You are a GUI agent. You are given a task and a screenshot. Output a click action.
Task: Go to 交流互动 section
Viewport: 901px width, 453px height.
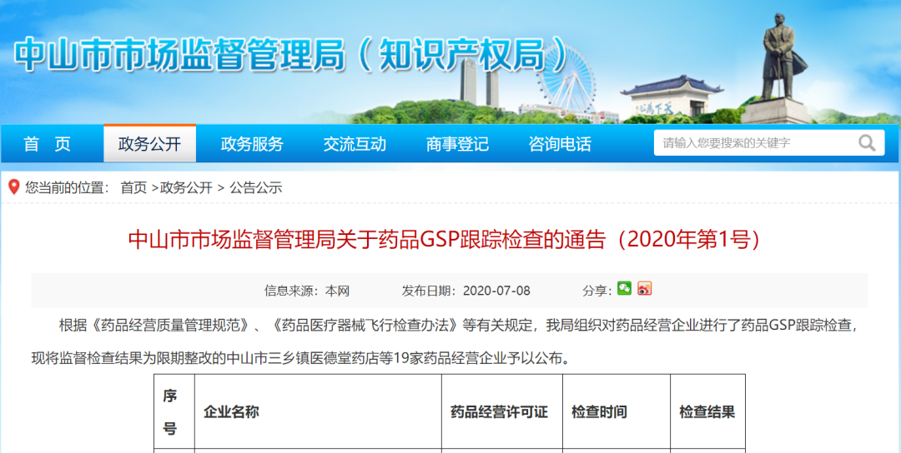355,144
